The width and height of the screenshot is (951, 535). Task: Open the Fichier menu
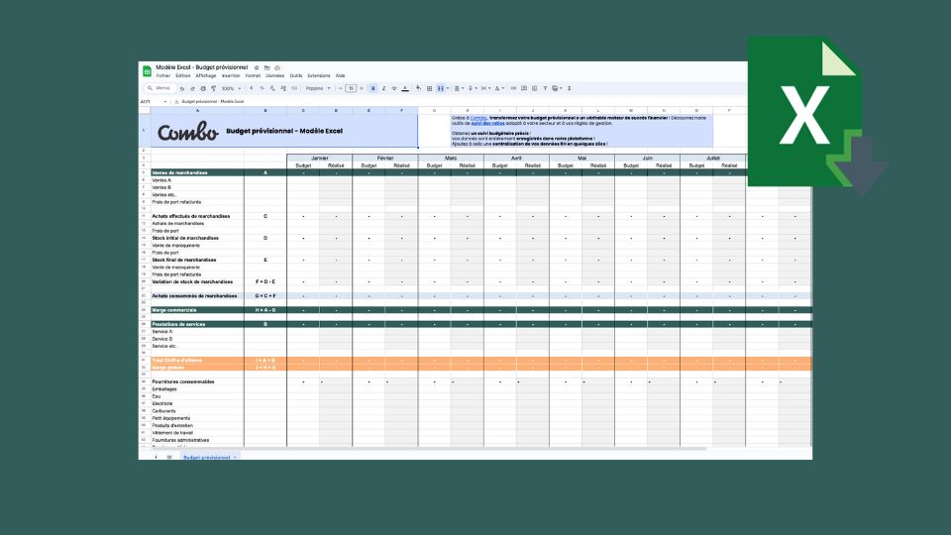tap(163, 76)
